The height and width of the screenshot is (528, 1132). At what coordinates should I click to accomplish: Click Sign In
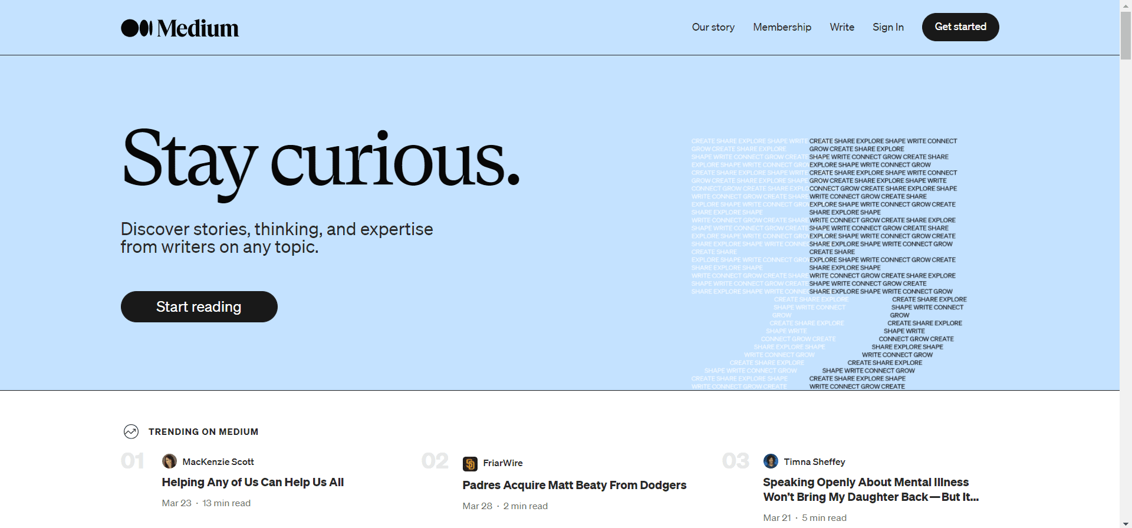coord(888,27)
